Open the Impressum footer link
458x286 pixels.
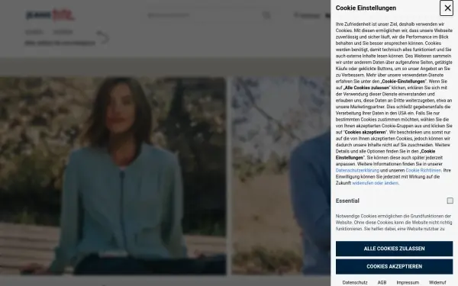[x=408, y=282]
